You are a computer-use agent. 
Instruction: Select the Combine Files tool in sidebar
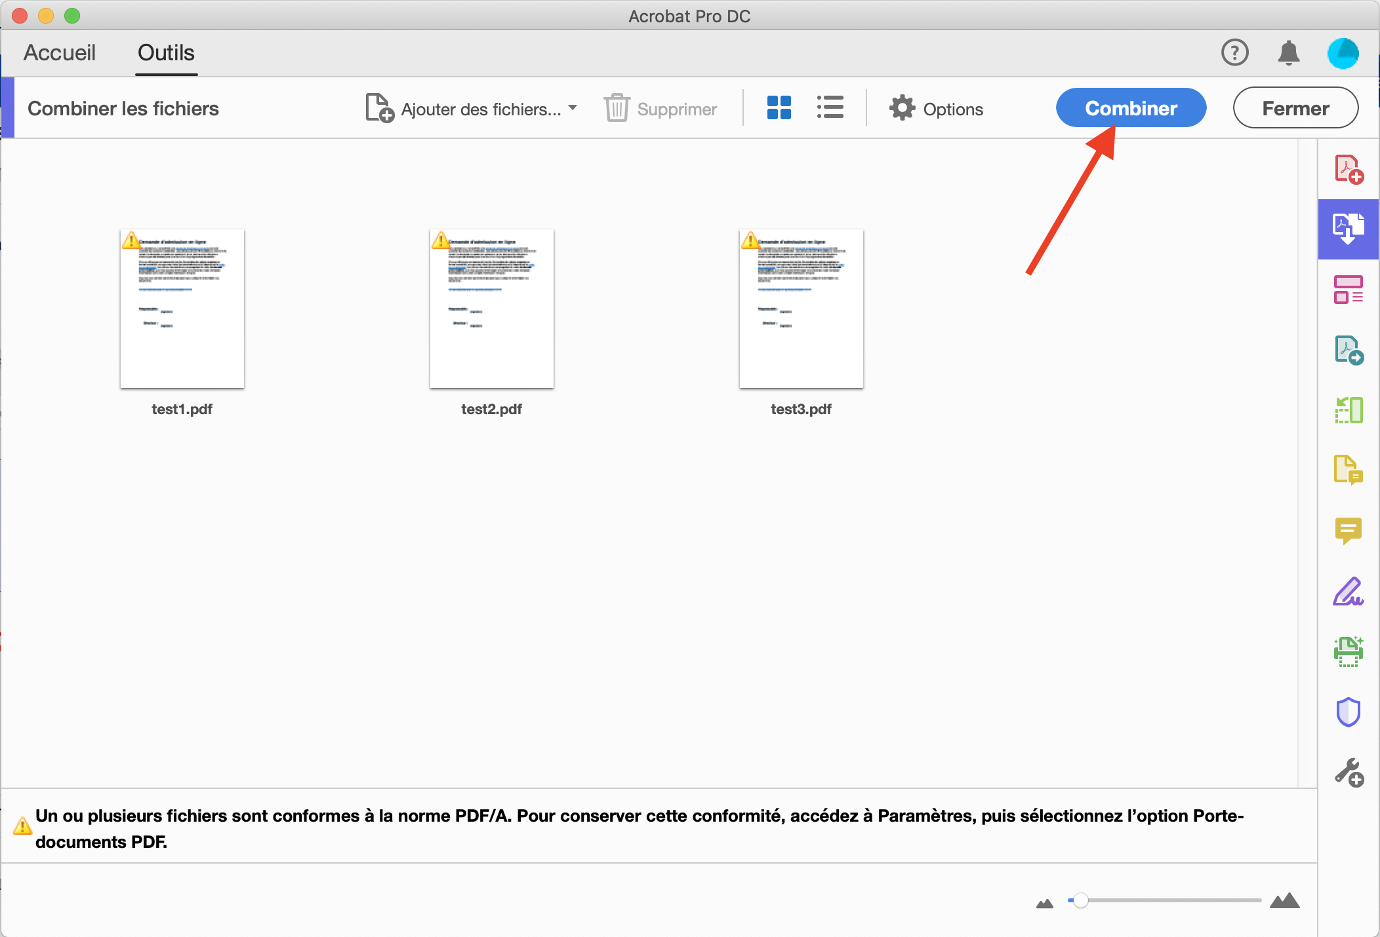[x=1349, y=229]
